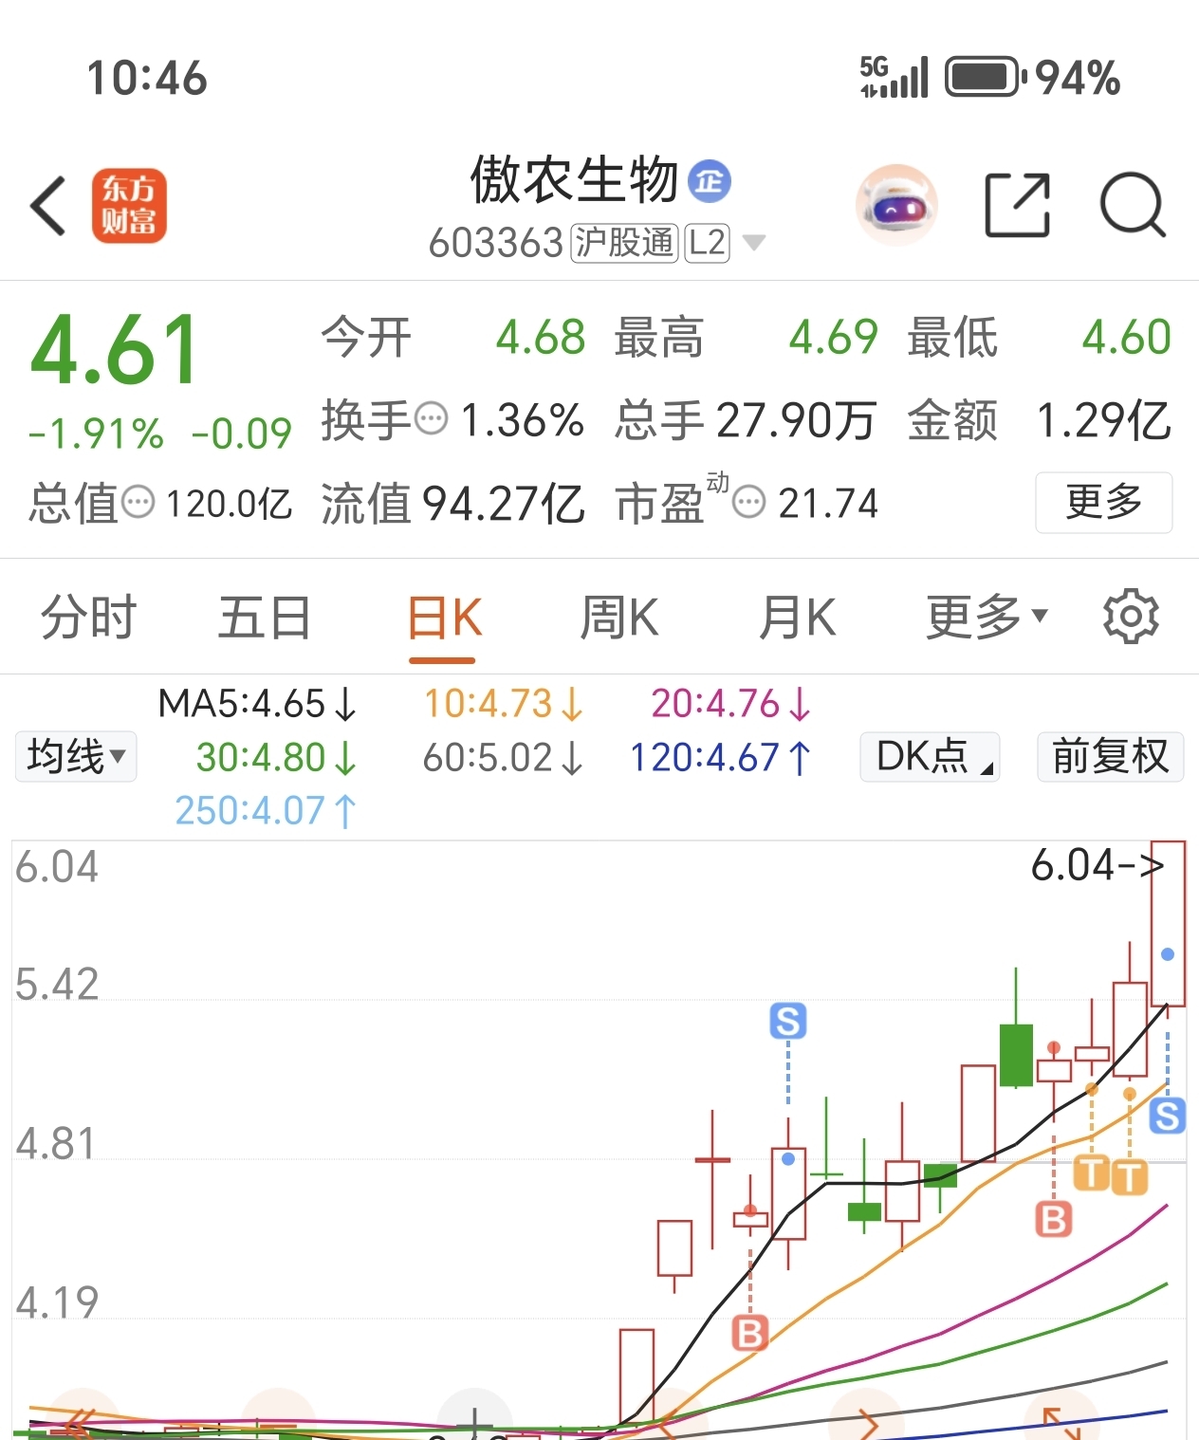Tap the magenta 20:4.76 MA label
This screenshot has width=1199, height=1440.
tap(731, 704)
